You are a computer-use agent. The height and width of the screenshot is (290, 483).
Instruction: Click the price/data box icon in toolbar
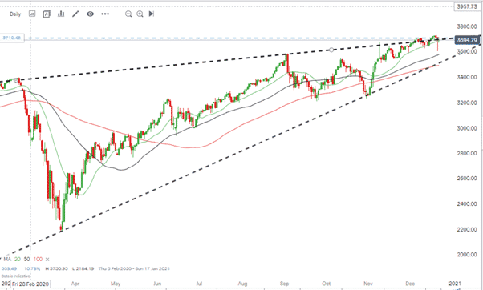click(32, 14)
